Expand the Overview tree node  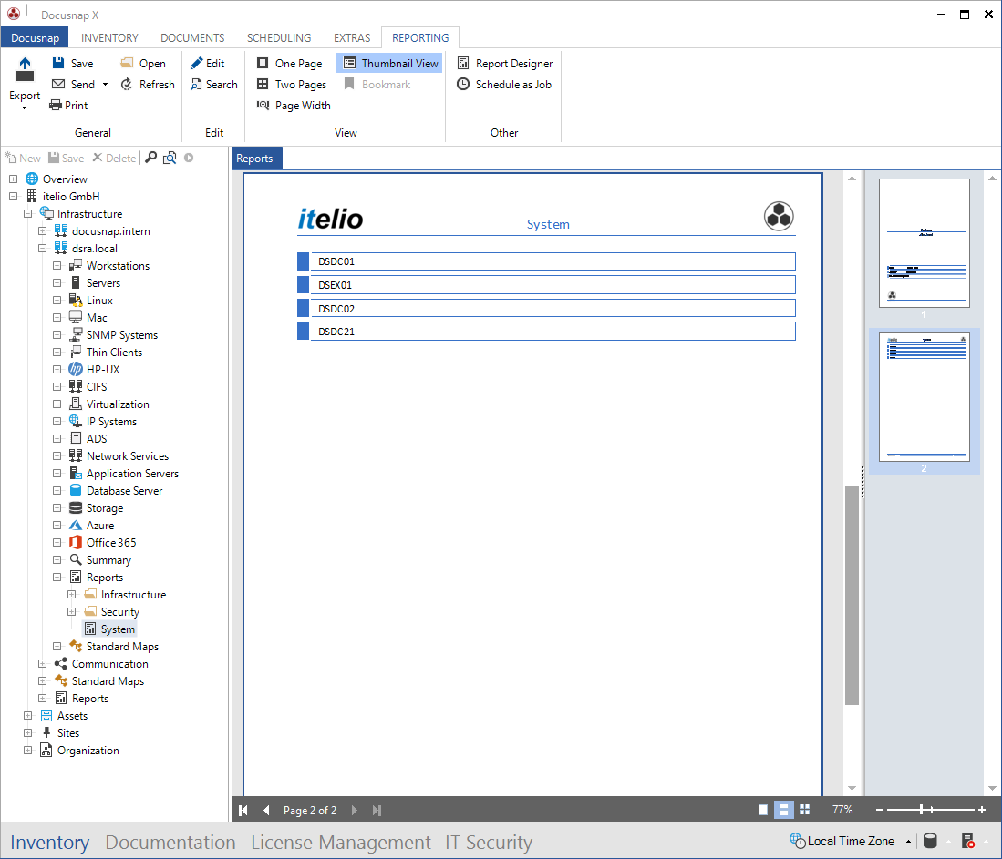pyautogui.click(x=13, y=179)
